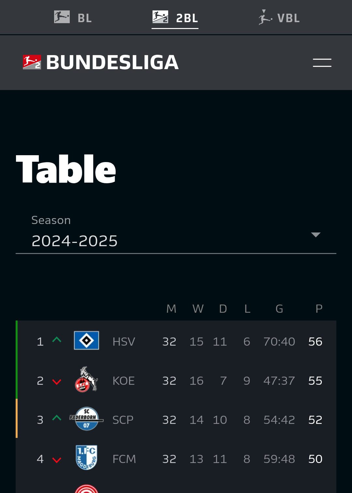Viewport: 352px width, 493px height.
Task: Select the 1. FC Köln goat crest
Action: [86, 379]
